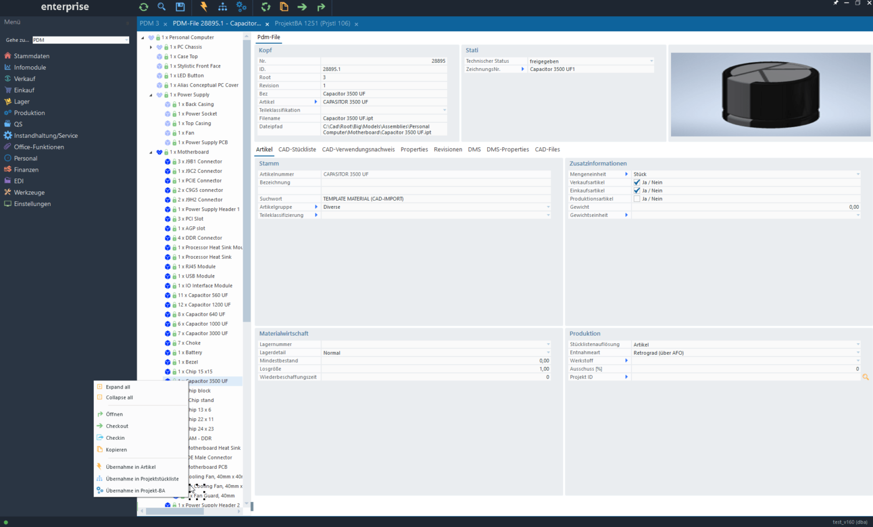Open the Produktion module icon in the sidebar
Image resolution: width=873 pixels, height=527 pixels.
[x=8, y=113]
